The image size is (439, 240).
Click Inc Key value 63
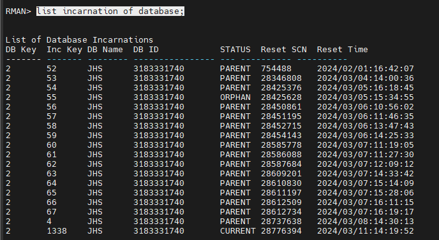pyautogui.click(x=52, y=174)
